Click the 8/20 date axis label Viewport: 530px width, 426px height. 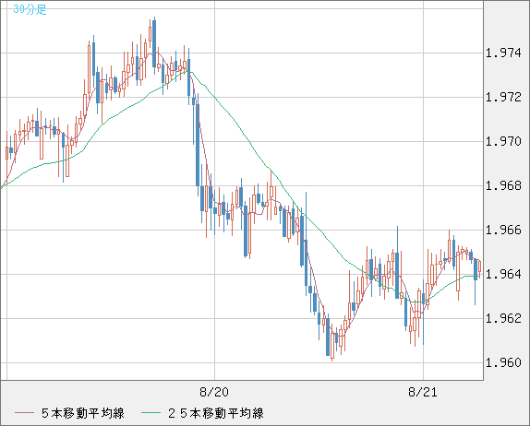214,392
